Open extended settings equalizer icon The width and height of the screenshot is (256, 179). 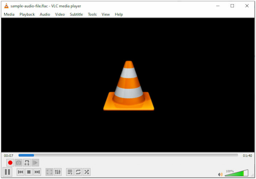[x=58, y=172]
